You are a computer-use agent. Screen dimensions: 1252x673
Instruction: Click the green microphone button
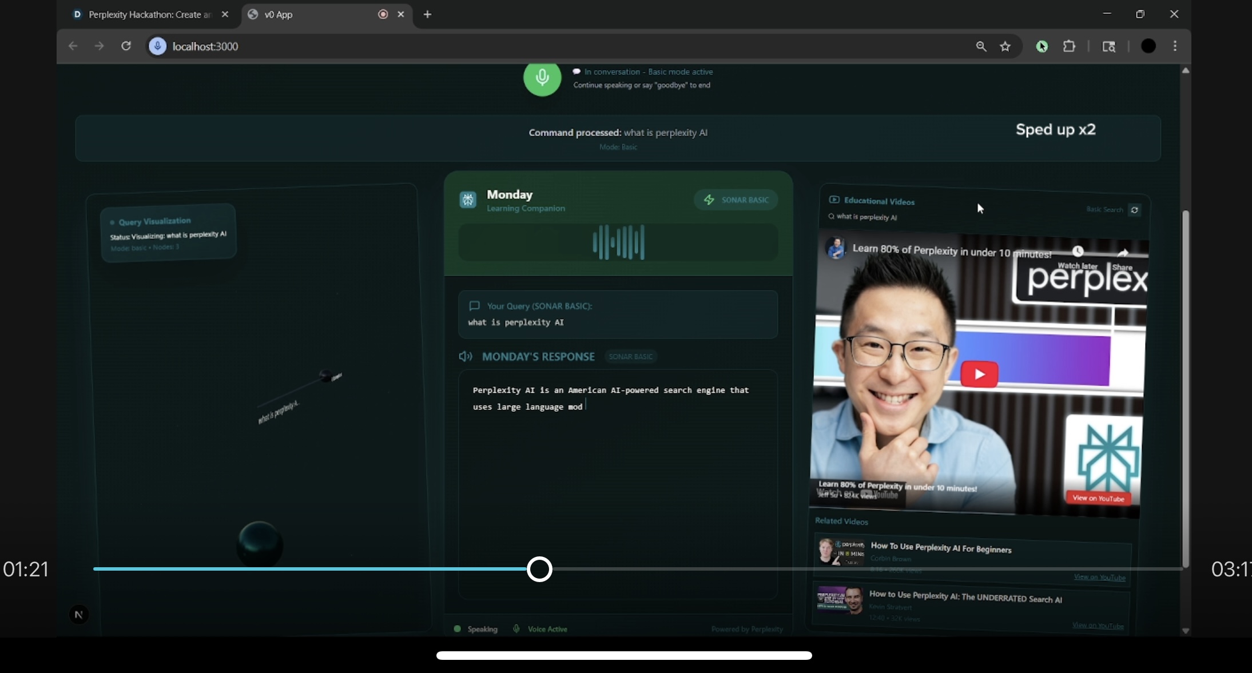(x=542, y=77)
